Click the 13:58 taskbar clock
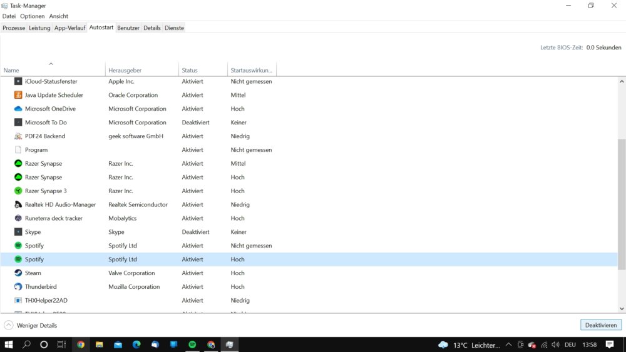The image size is (626, 352). pyautogui.click(x=590, y=345)
